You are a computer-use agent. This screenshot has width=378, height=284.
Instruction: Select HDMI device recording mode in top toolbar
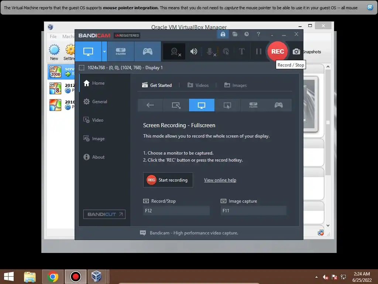pos(121,51)
